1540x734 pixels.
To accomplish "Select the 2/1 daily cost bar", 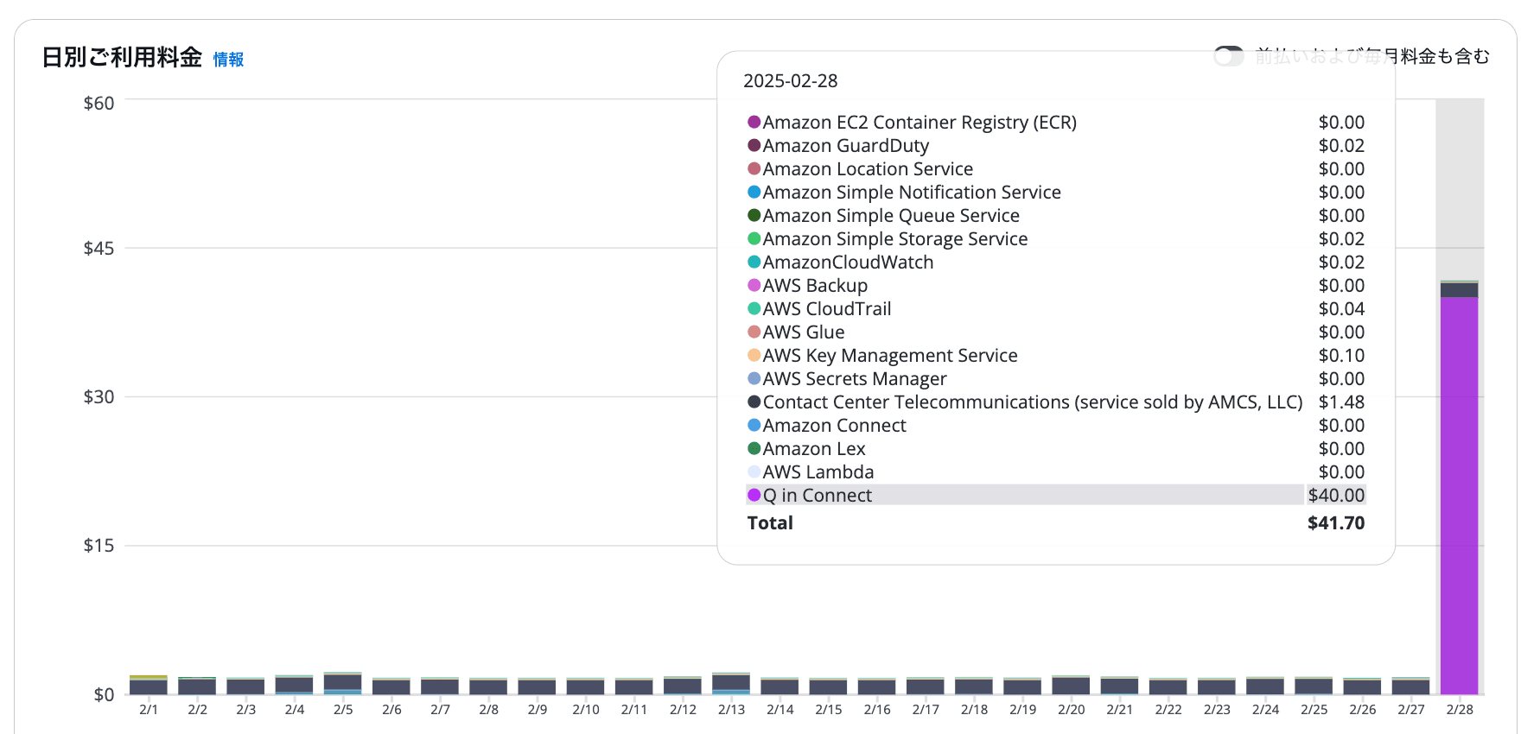I will [x=149, y=685].
